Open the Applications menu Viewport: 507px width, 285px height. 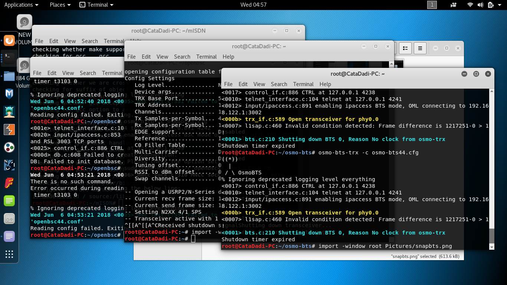coord(21,5)
